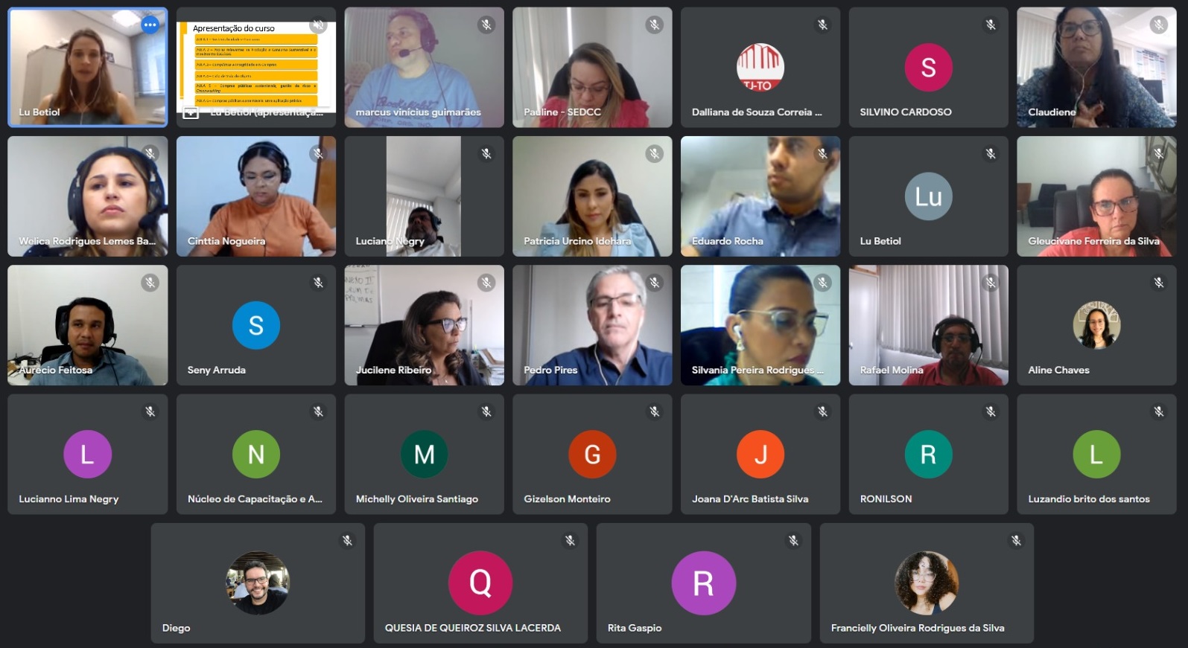Click Francielly Oliveira Rodrigues da Silva's profile photo
1188x648 pixels.
point(927,583)
